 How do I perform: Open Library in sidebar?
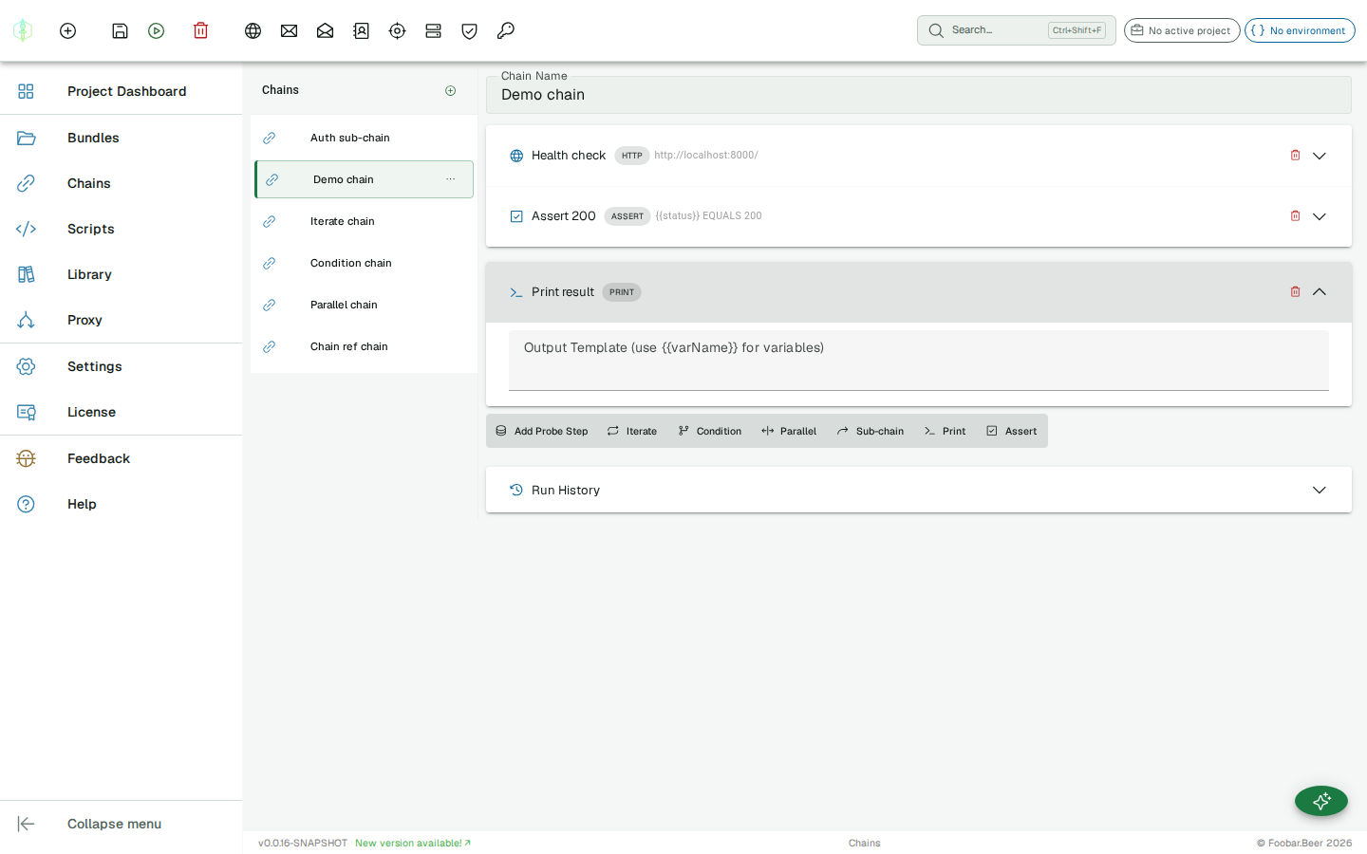point(121,274)
